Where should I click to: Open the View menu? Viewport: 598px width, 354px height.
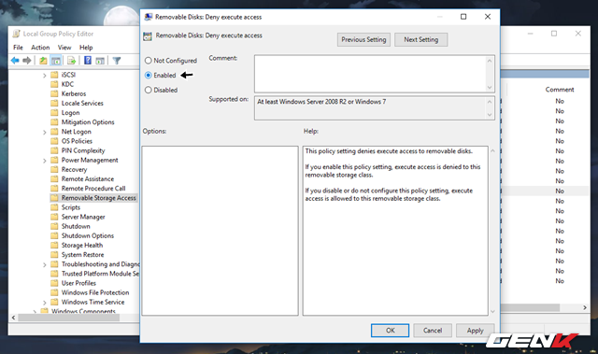(x=64, y=48)
